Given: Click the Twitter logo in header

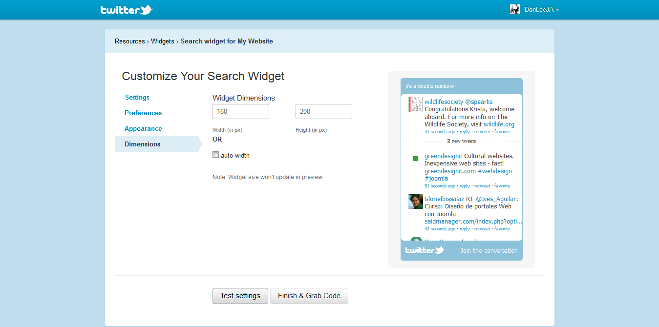Looking at the screenshot, I should click(x=127, y=10).
